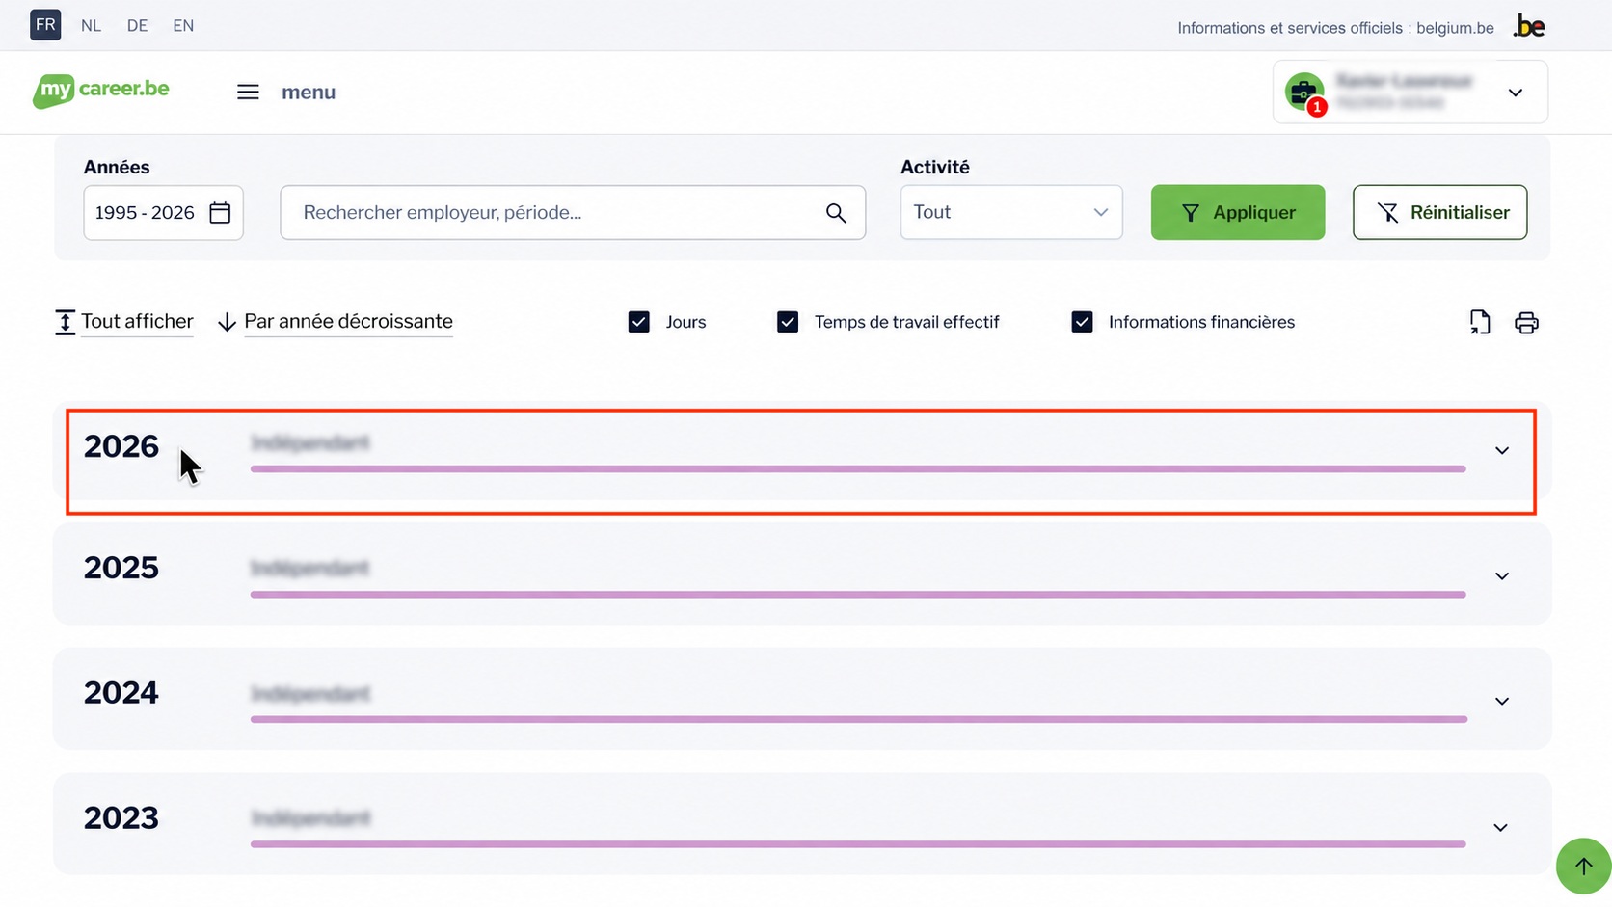
Task: Open the Activité dropdown set to Tout
Action: tap(1011, 212)
